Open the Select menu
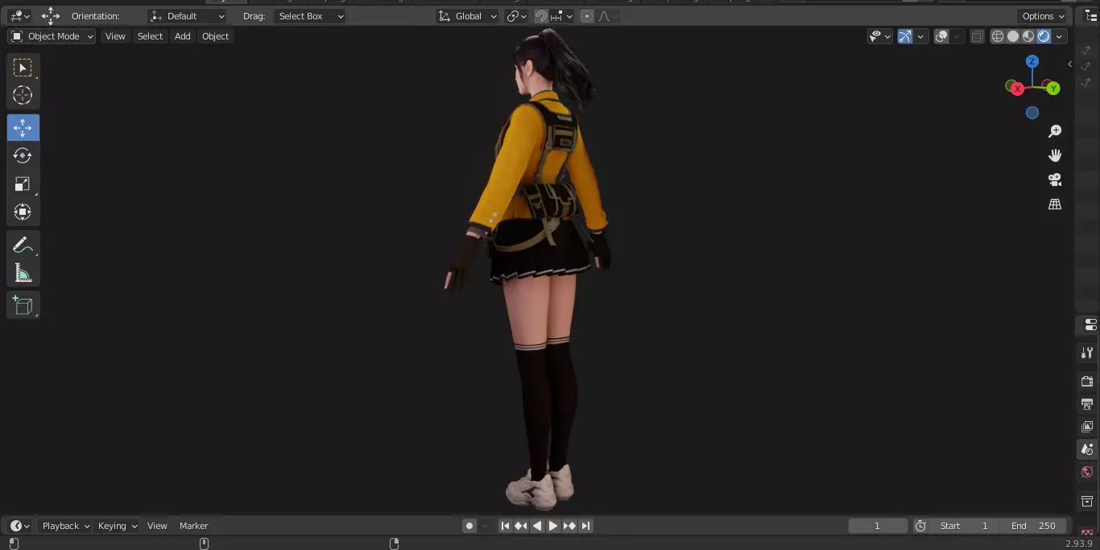Viewport: 1100px width, 550px height. [150, 36]
